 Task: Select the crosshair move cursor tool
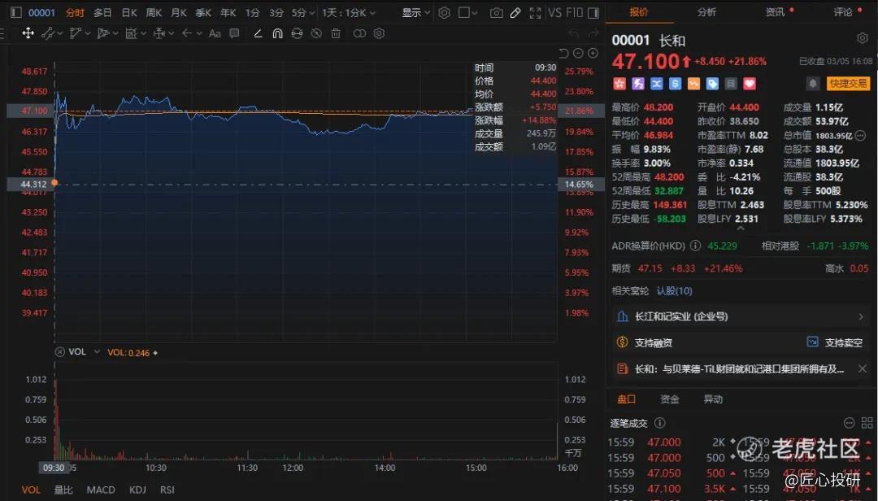point(28,33)
